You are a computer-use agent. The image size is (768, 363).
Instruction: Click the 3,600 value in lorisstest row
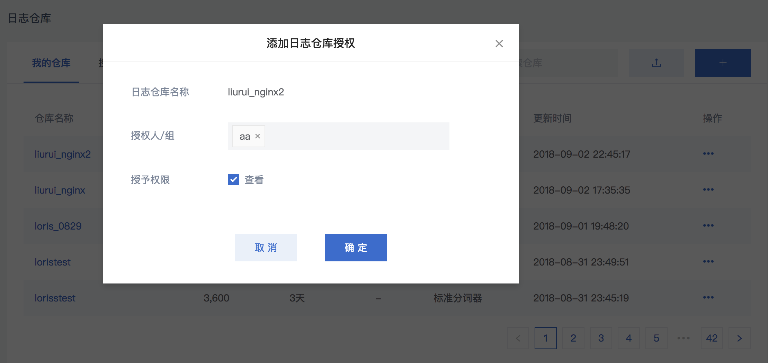[x=216, y=298]
